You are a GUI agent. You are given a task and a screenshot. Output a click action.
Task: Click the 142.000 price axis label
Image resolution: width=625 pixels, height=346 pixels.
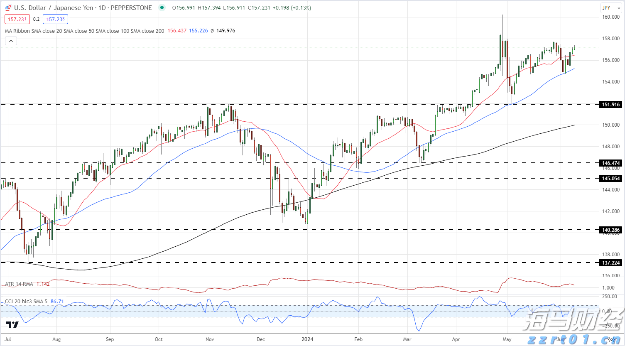pos(611,211)
